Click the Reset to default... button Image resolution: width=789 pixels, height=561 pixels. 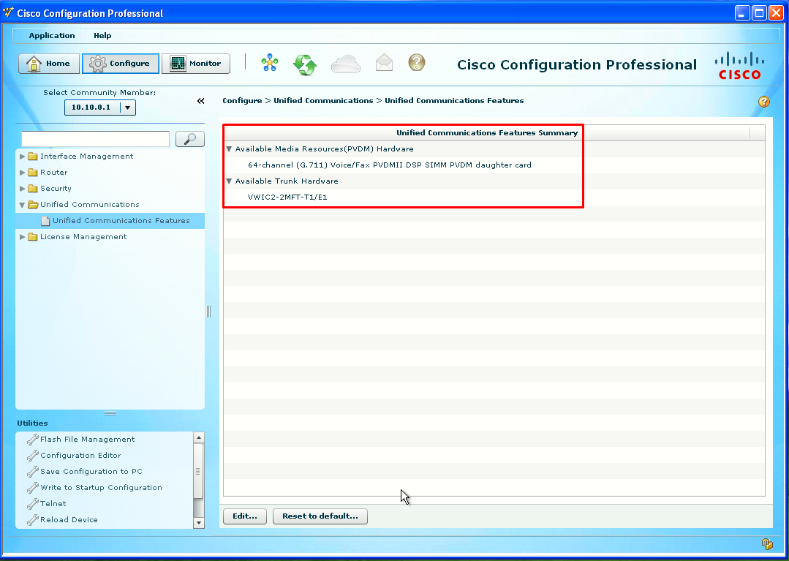coord(320,516)
